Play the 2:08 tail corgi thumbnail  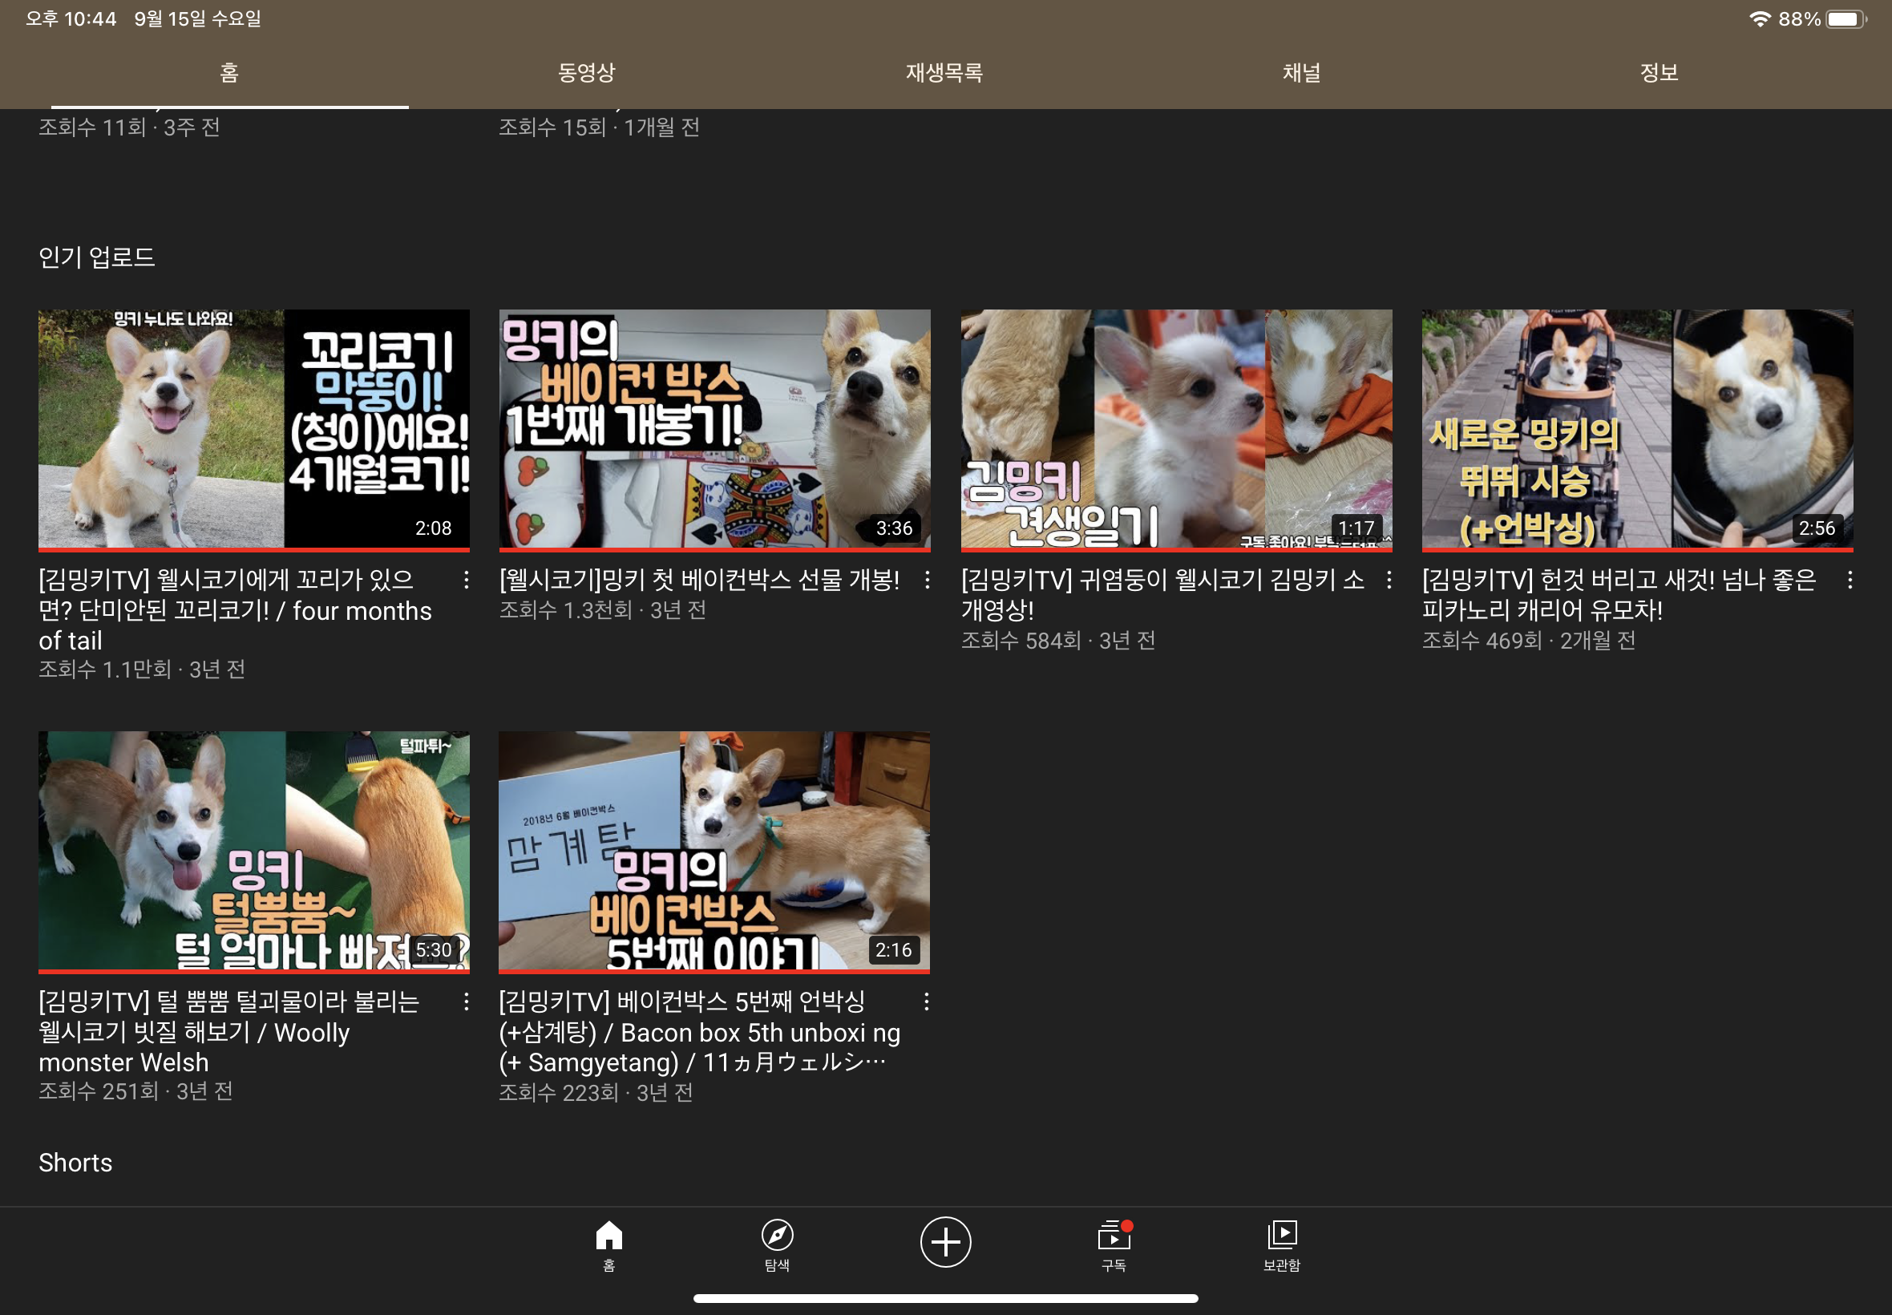(x=253, y=428)
